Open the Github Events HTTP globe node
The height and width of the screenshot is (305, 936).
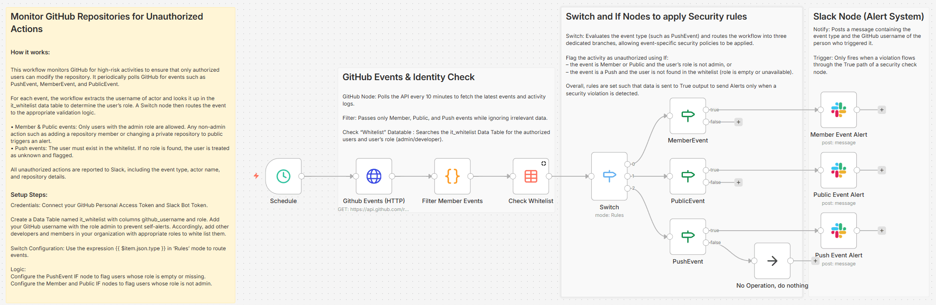pyautogui.click(x=374, y=176)
